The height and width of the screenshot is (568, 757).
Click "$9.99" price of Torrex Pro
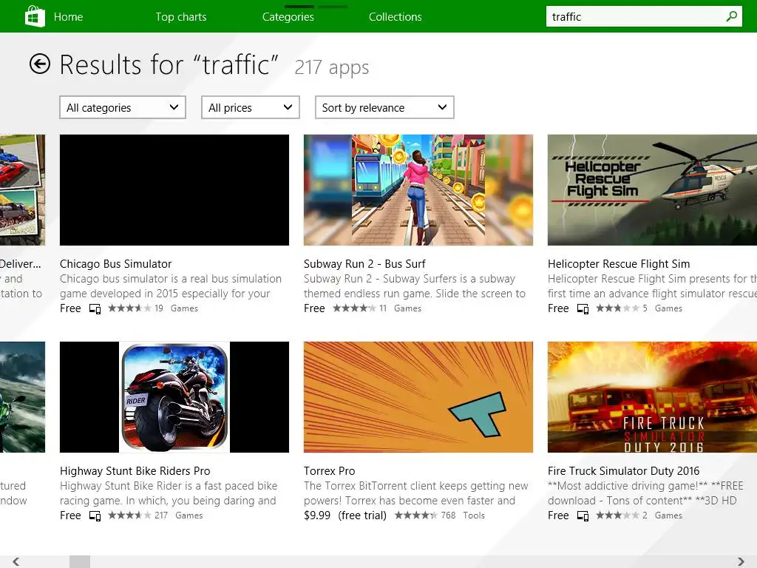[317, 515]
